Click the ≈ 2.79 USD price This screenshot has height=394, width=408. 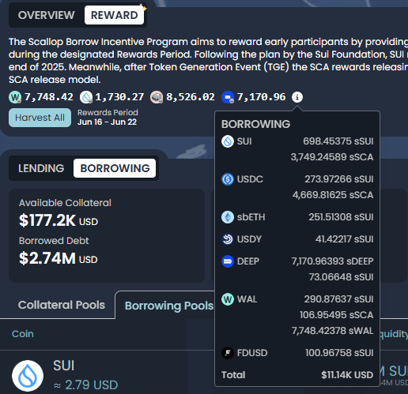tap(85, 385)
